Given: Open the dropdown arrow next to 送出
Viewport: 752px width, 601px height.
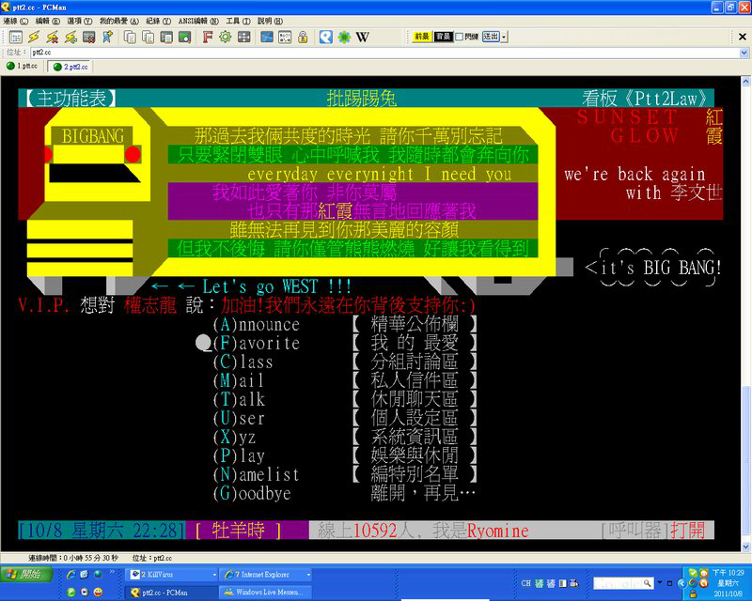Looking at the screenshot, I should pos(505,38).
